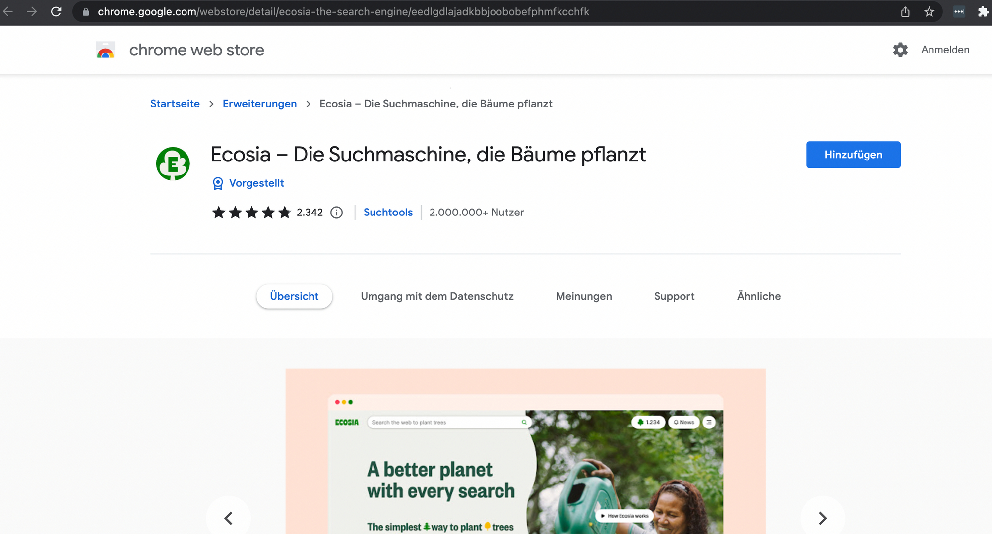Switch to the Support tab
992x534 pixels.
(x=674, y=296)
